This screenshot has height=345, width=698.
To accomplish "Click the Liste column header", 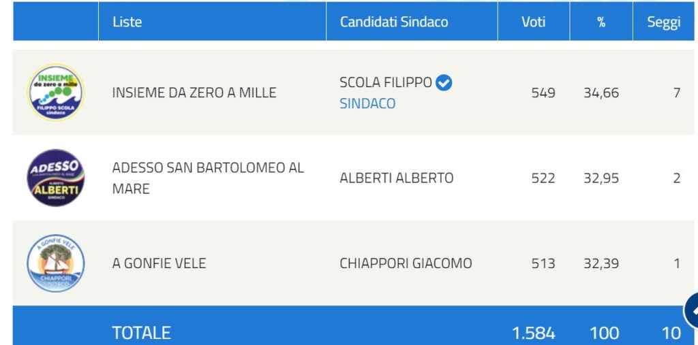I will [127, 22].
